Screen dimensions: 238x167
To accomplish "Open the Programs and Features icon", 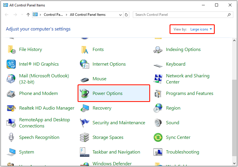I will (158, 93).
